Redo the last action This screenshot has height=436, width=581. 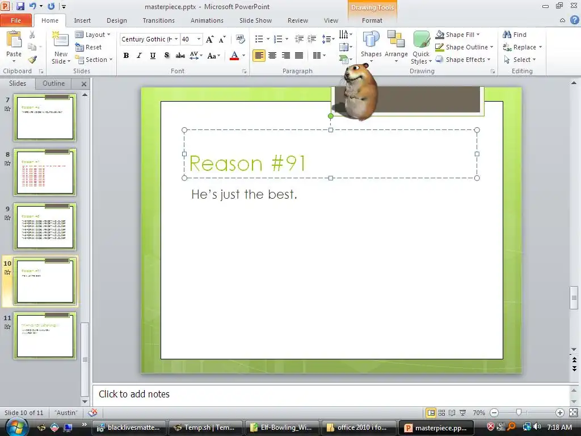[51, 6]
